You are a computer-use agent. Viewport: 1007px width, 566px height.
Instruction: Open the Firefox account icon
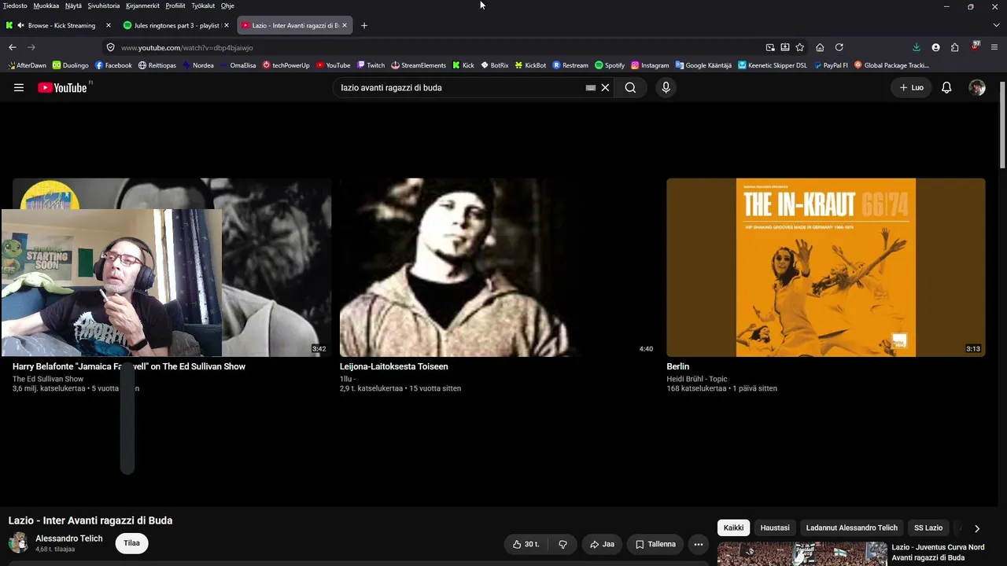[x=935, y=47]
